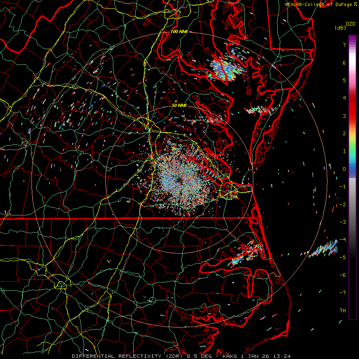Click the 0 value on color scale

[344, 169]
